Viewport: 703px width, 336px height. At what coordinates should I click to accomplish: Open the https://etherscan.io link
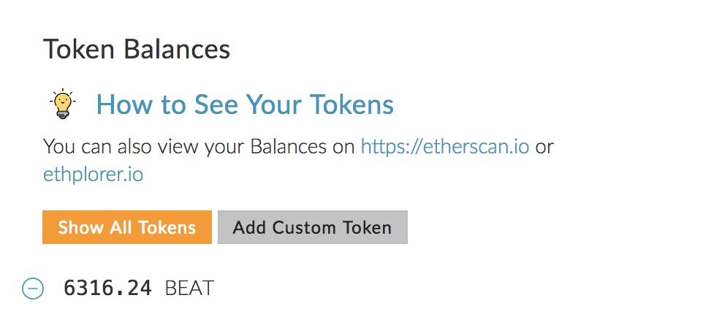(445, 147)
